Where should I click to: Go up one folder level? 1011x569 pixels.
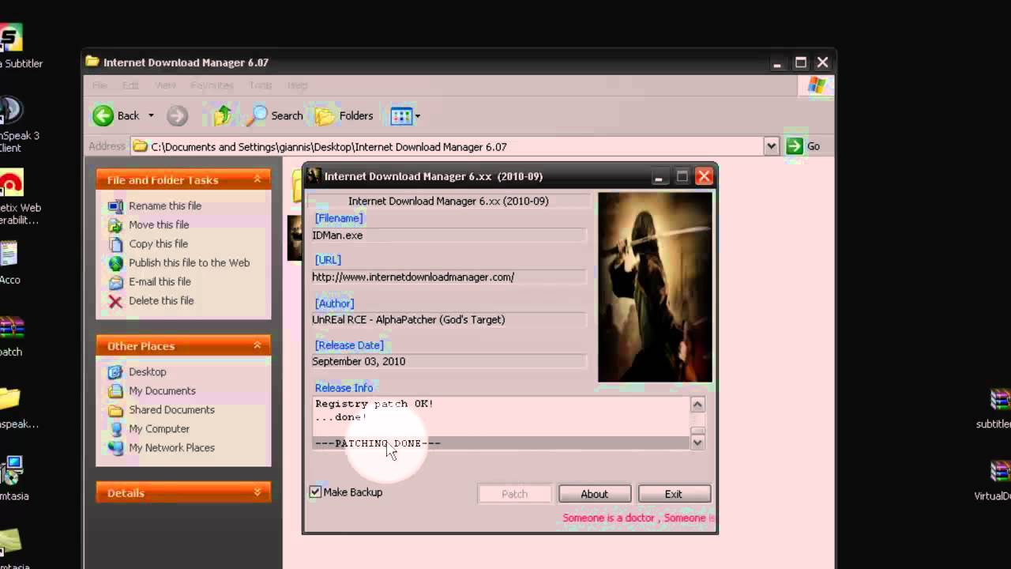[223, 116]
